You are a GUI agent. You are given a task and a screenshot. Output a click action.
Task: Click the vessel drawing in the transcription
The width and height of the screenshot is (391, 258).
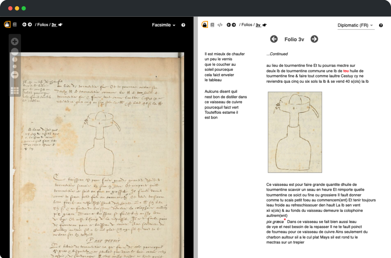click(295, 132)
